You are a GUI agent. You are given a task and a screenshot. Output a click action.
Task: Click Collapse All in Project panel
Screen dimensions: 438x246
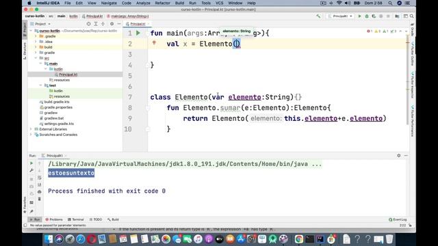(103, 24)
